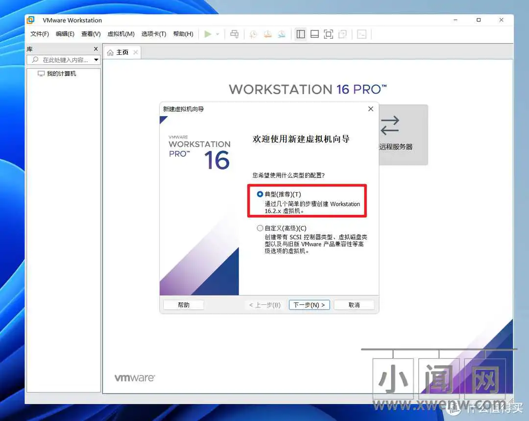Click the 远程服务器 connect tile
Screen dimensions: 529x421
coord(403,135)
